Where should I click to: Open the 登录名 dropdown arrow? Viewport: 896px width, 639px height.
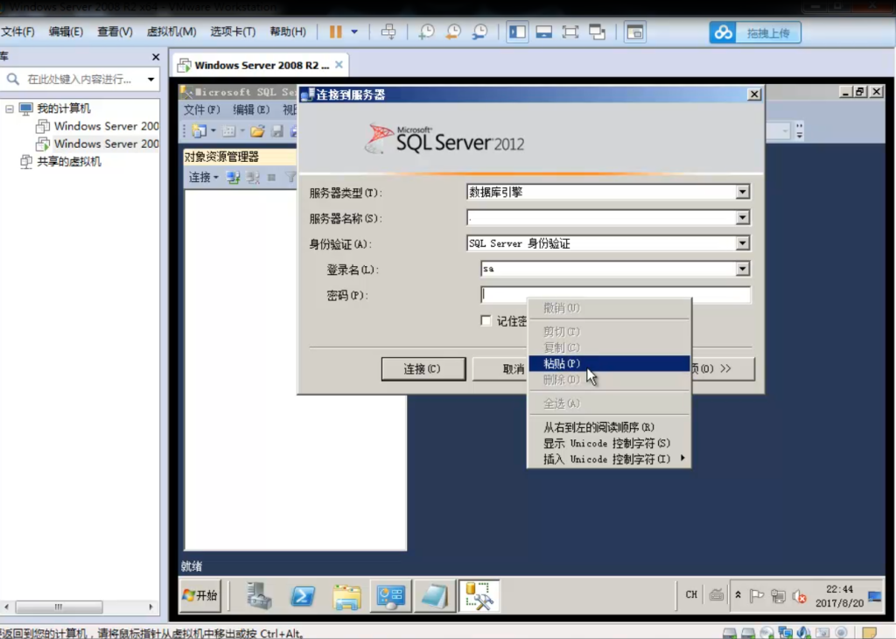tap(742, 269)
